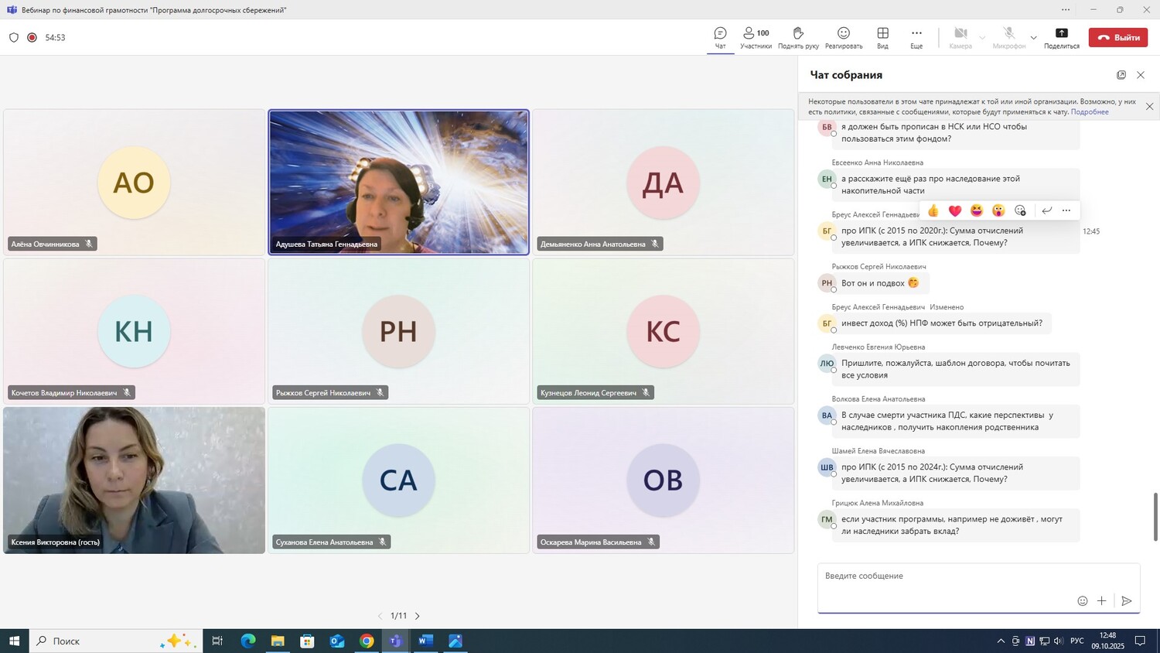Change the meeting View layout
Viewport: 1160px width, 653px height.
[882, 37]
